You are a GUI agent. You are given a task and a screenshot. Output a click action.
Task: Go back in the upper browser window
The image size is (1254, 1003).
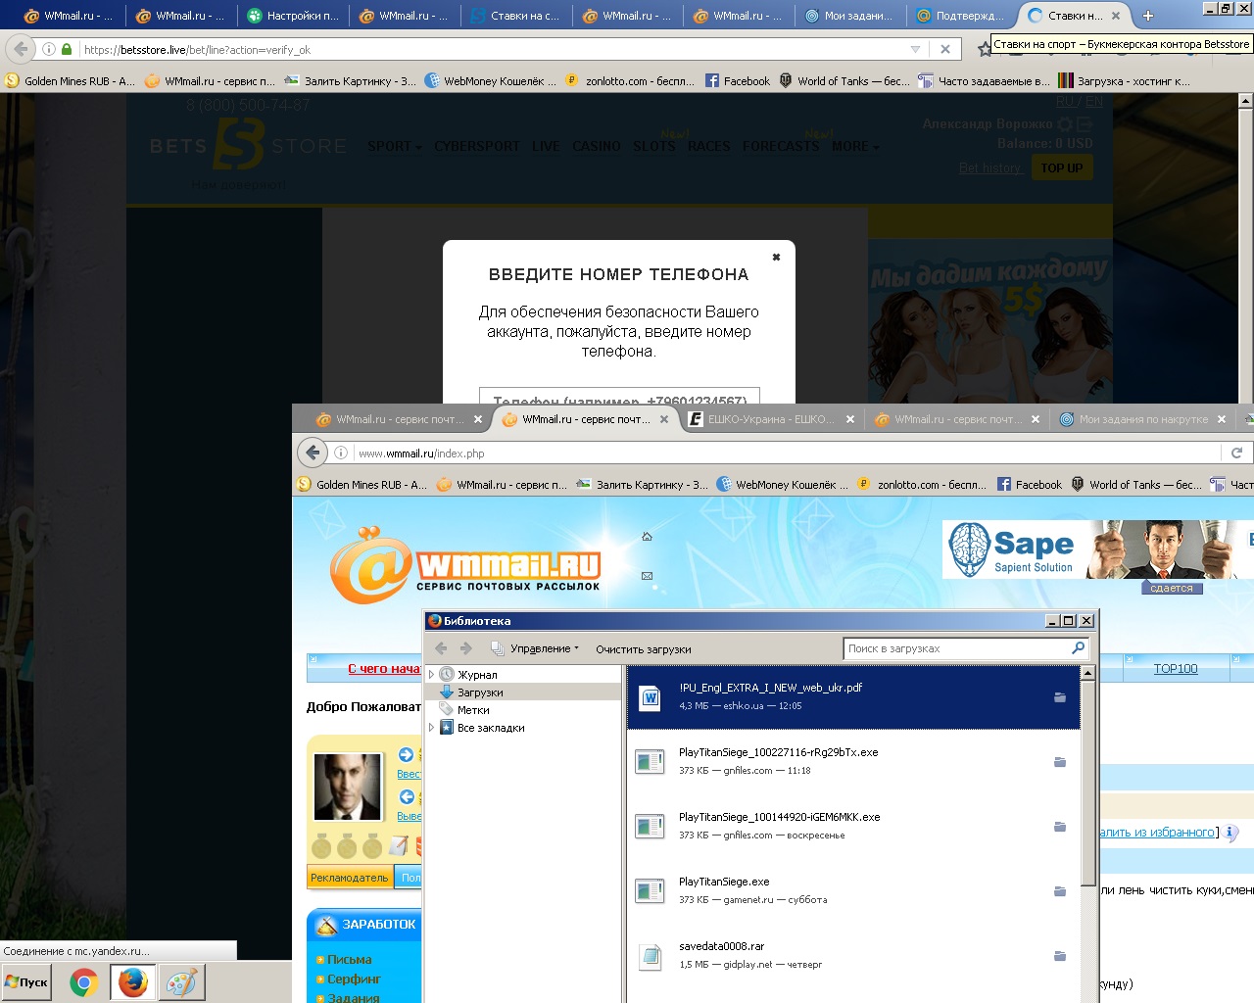pos(21,49)
